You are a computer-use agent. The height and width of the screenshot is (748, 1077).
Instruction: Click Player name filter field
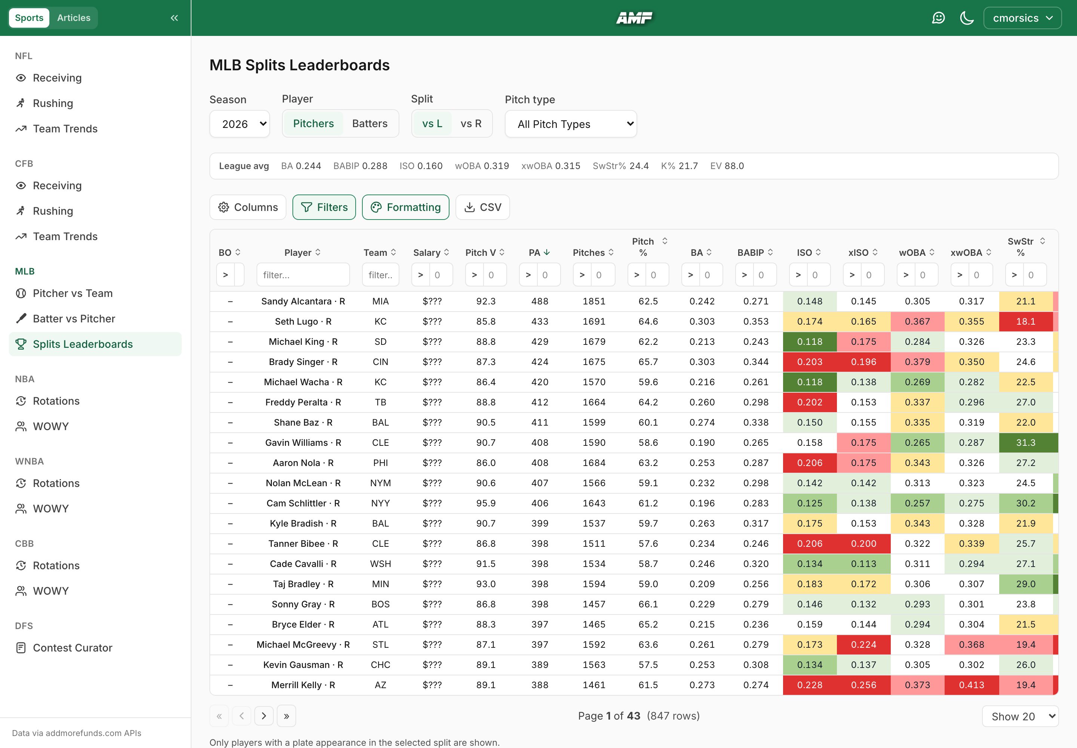303,275
